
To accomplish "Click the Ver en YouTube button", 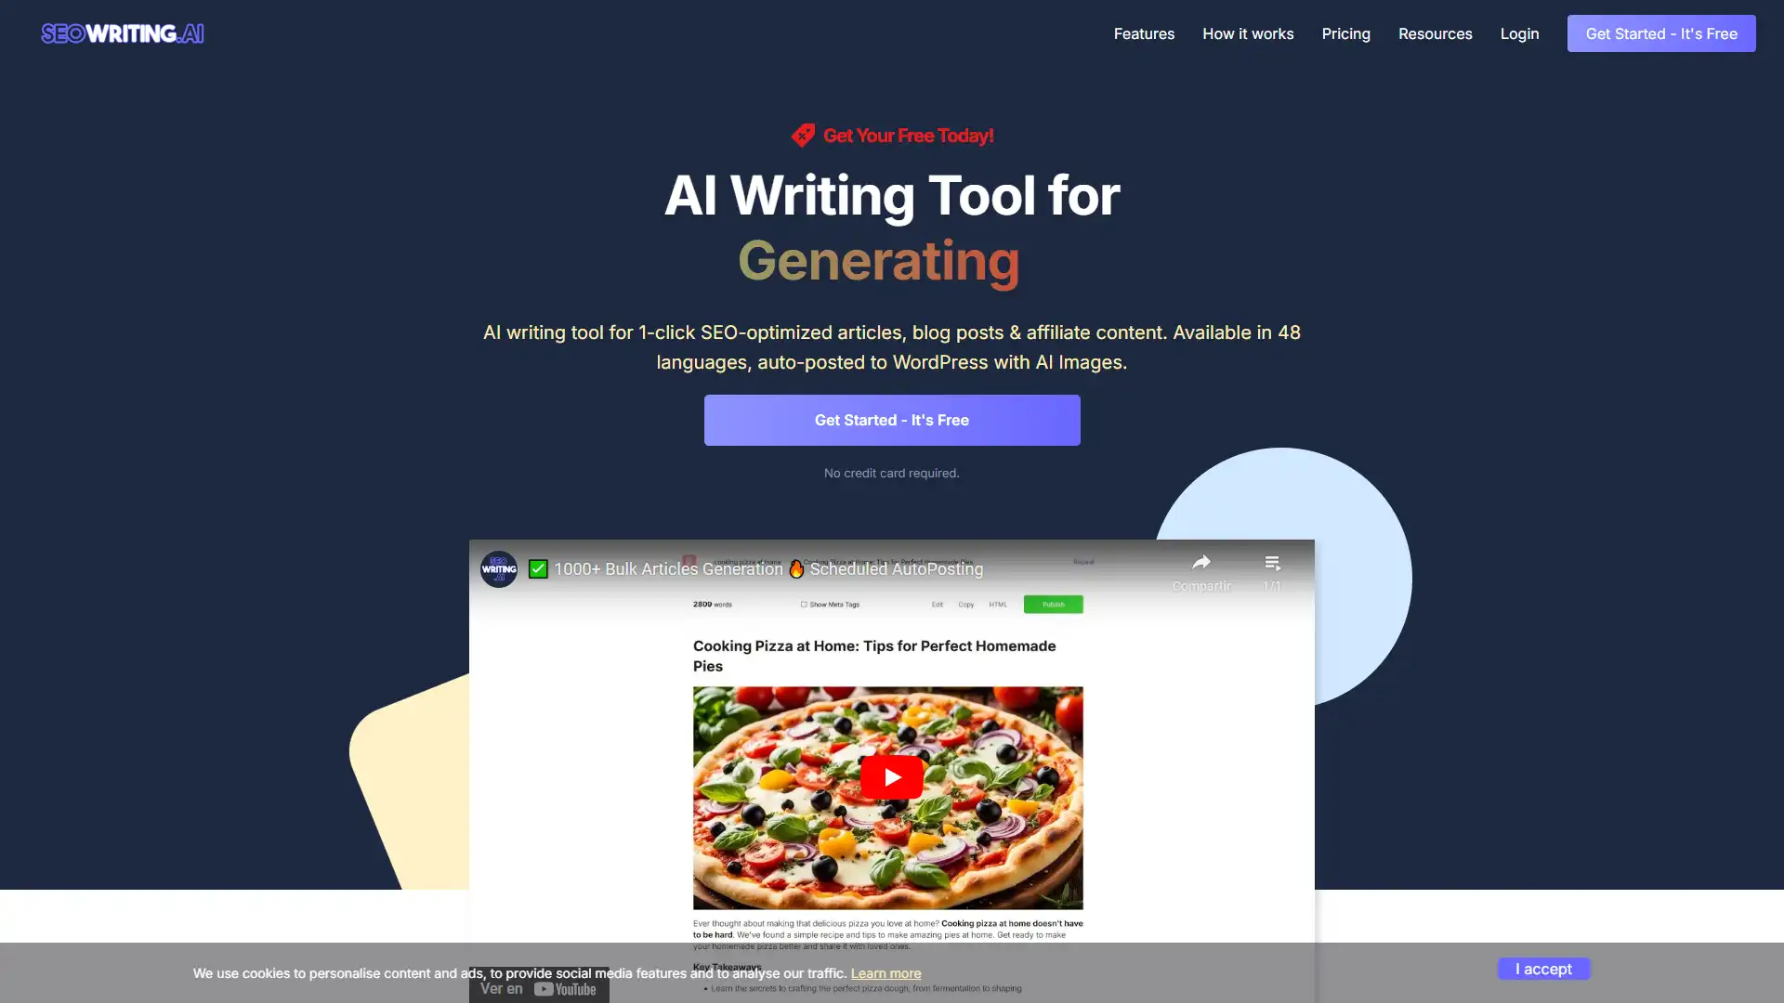I will (539, 987).
